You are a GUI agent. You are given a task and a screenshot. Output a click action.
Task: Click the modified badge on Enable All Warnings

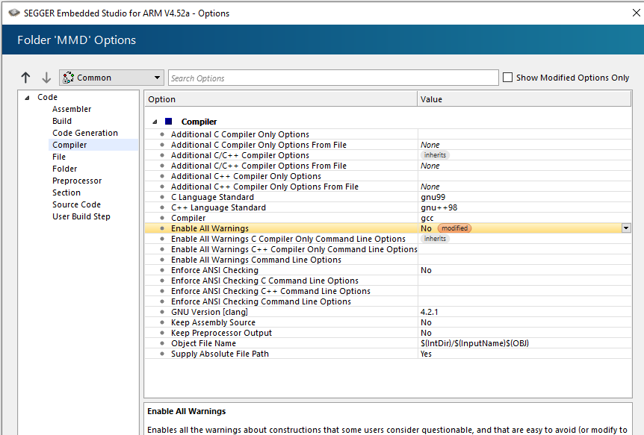click(x=454, y=228)
